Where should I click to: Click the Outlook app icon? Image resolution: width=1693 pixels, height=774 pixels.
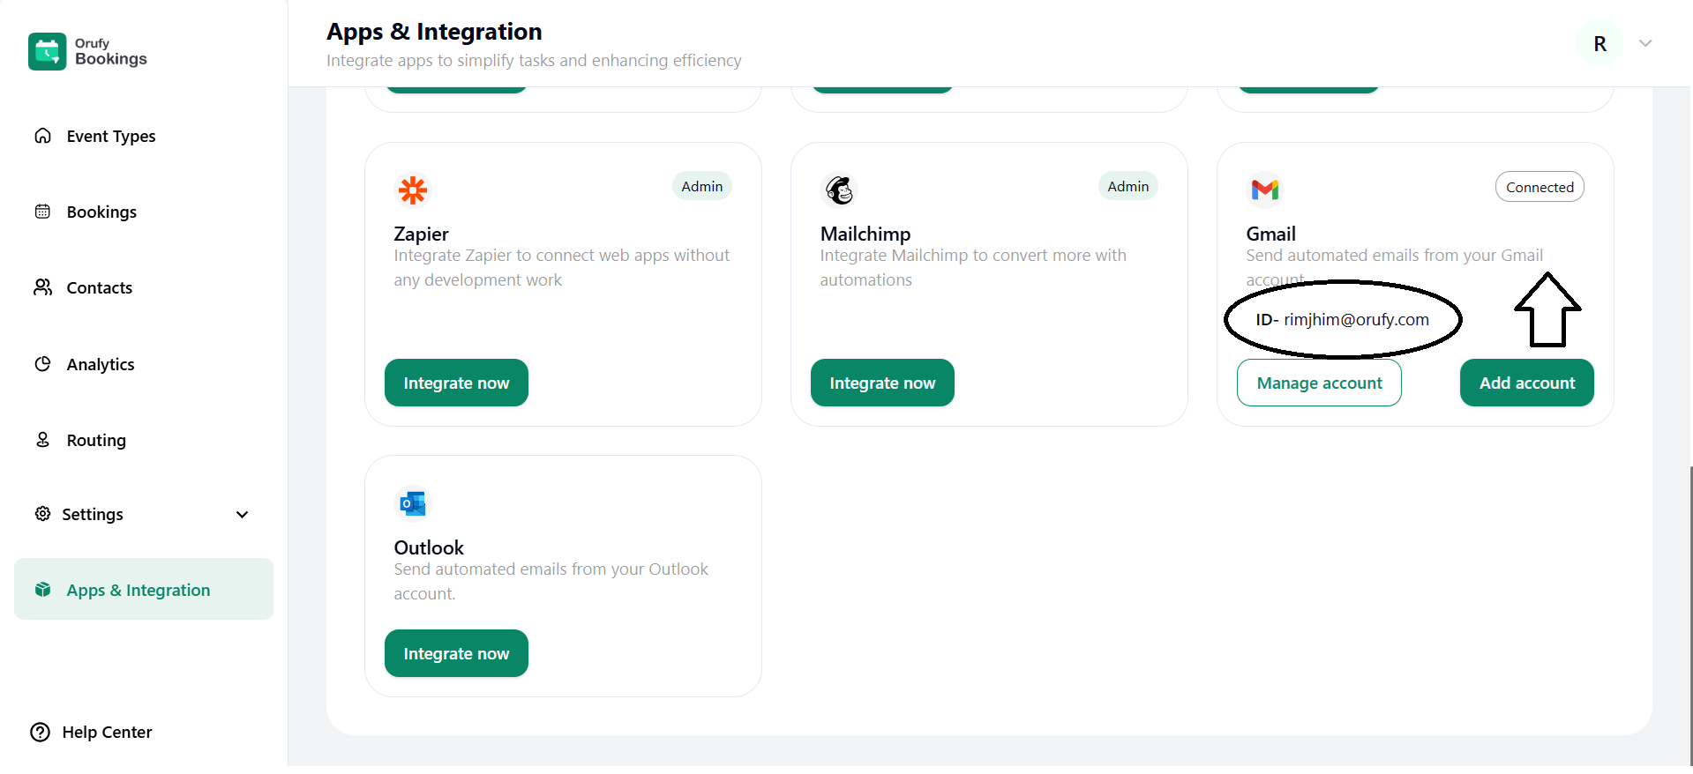pos(413,503)
